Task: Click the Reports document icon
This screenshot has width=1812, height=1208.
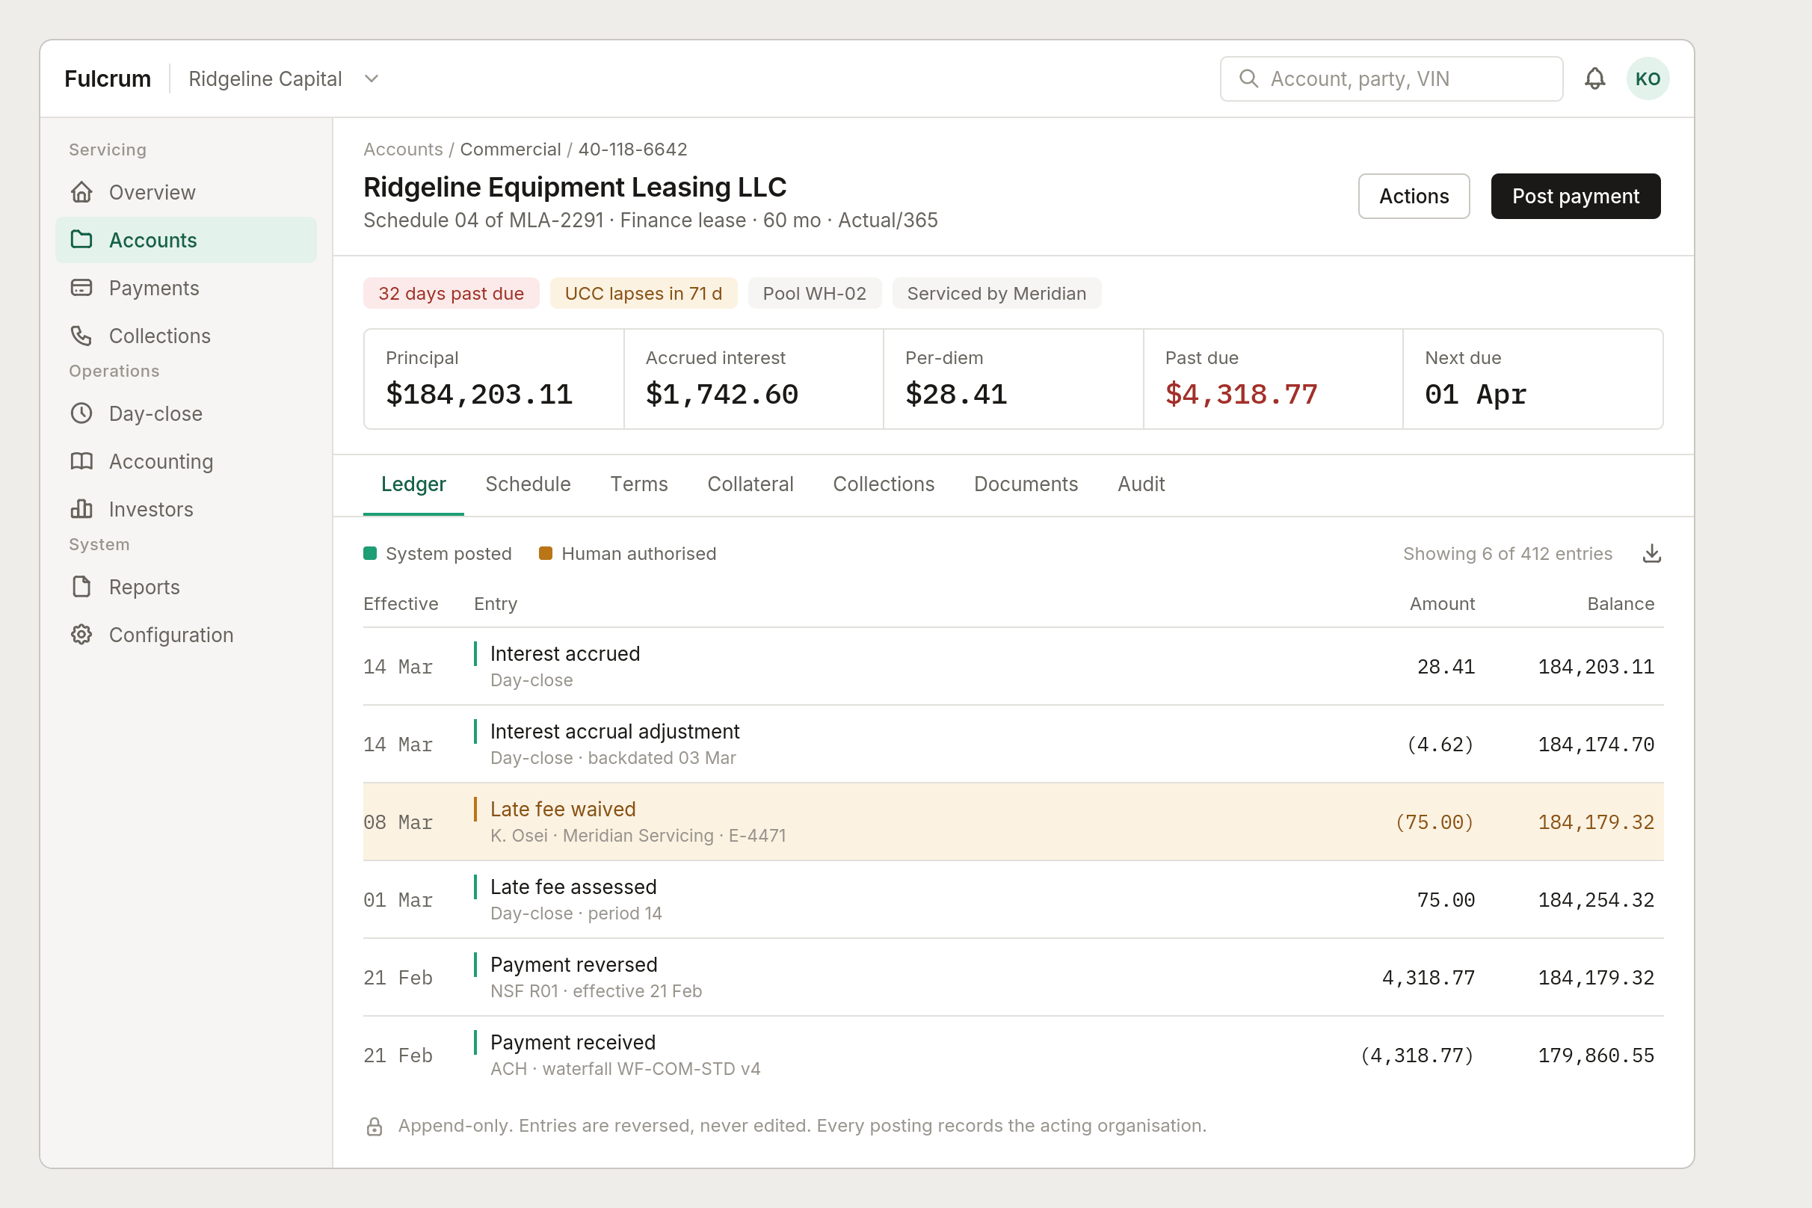Action: (81, 586)
